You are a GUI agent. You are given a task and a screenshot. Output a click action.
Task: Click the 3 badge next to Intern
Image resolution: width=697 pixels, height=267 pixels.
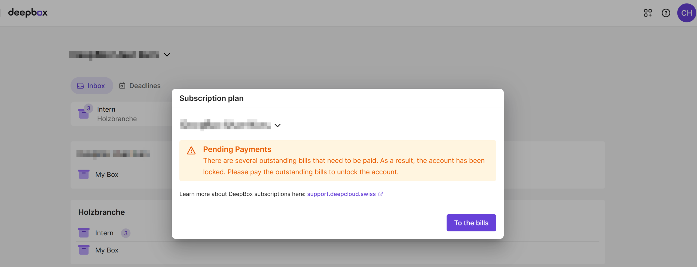point(126,233)
